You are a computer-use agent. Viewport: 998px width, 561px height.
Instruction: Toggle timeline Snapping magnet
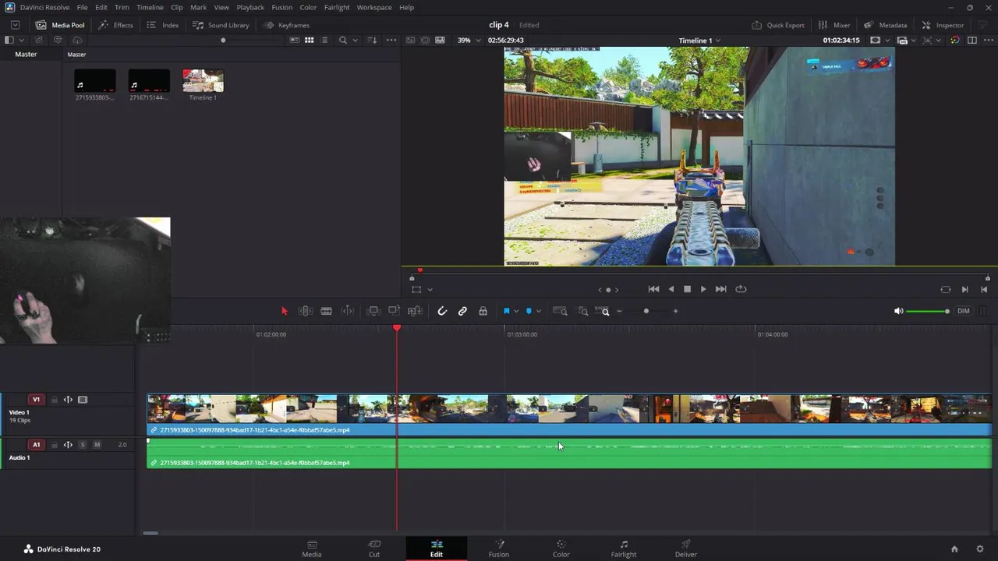click(x=442, y=311)
